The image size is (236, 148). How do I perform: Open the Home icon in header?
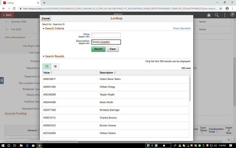click(209, 15)
